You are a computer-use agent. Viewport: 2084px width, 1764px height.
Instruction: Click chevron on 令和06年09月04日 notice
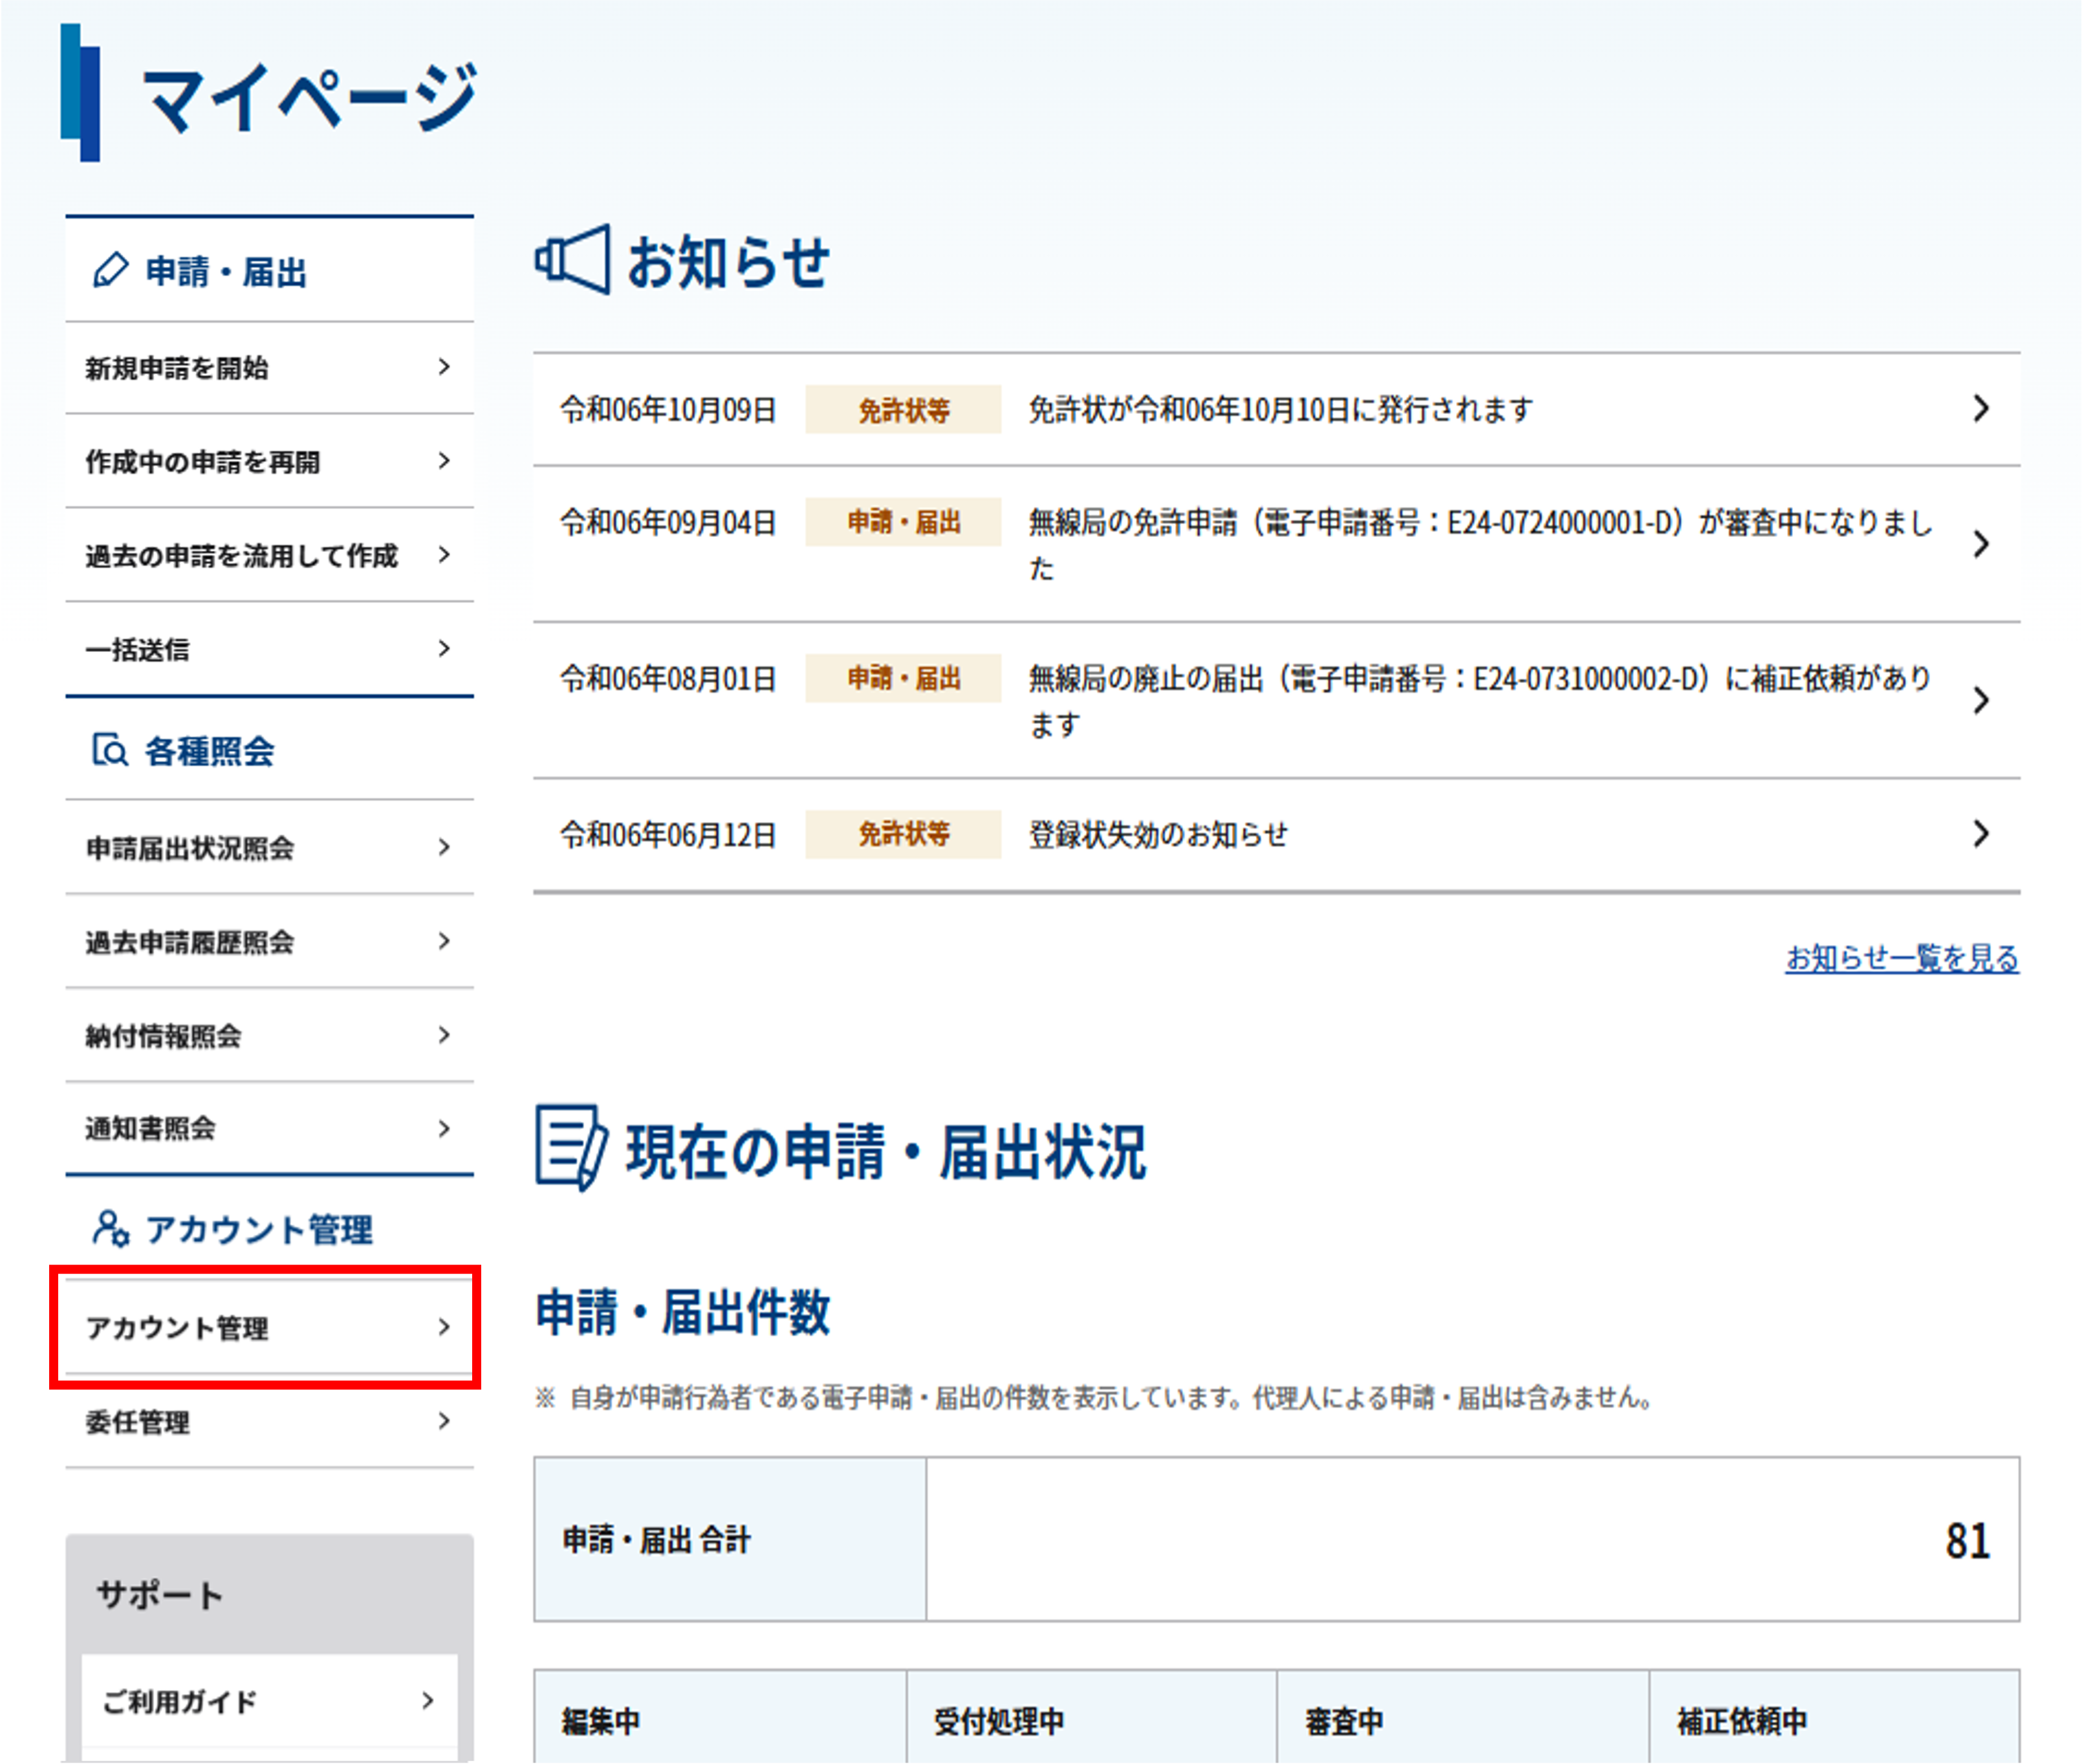[1981, 544]
